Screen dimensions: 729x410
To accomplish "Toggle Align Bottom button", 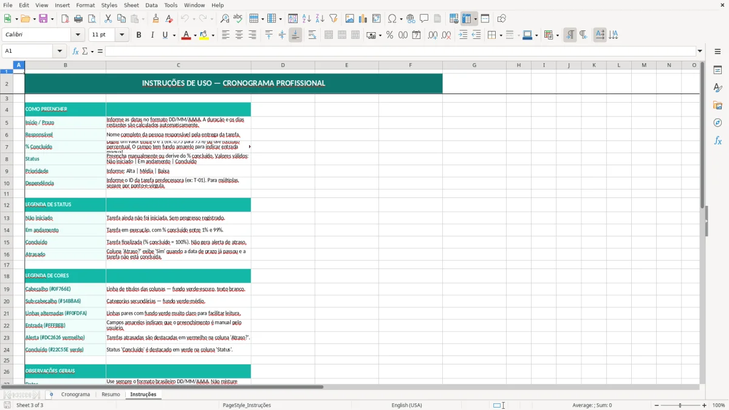I will (295, 35).
